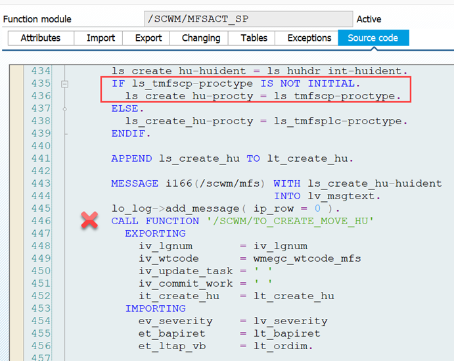This screenshot has width=454, height=361.
Task: Click lt_bapiret on line 455
Action: [287, 333]
